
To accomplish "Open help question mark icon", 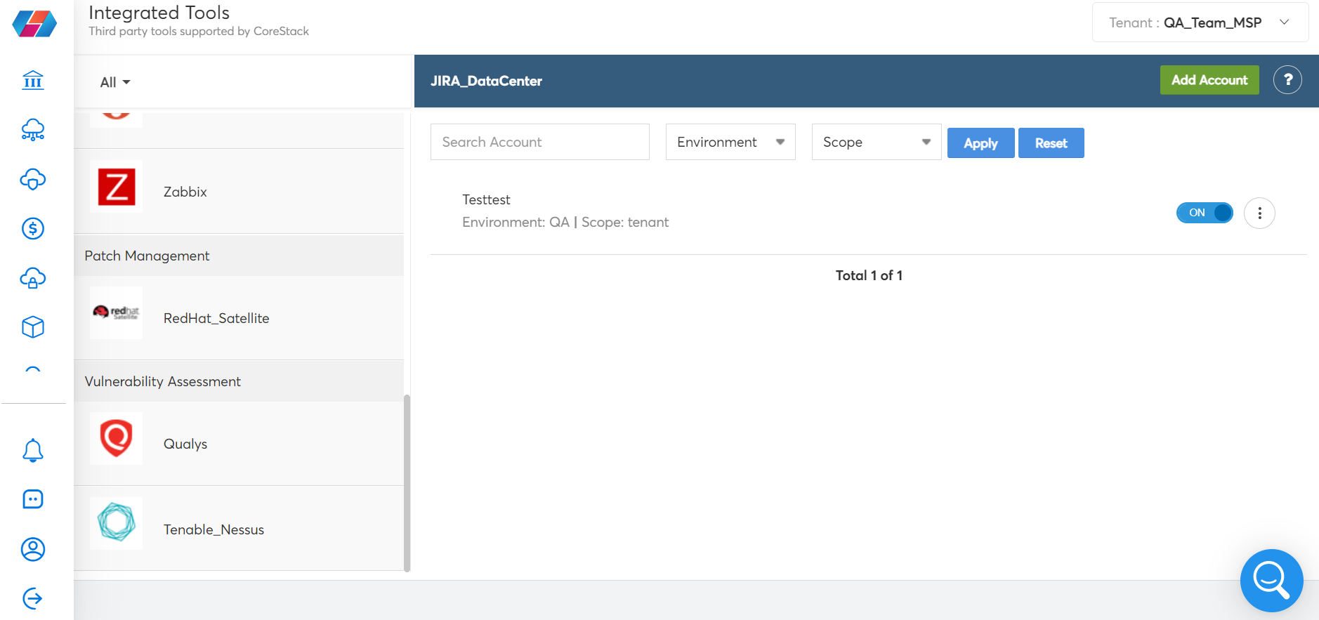I will (x=1287, y=80).
